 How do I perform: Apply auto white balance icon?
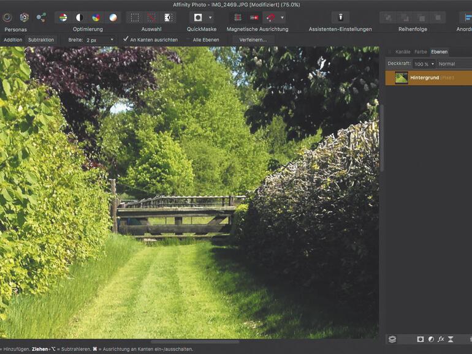coord(113,17)
